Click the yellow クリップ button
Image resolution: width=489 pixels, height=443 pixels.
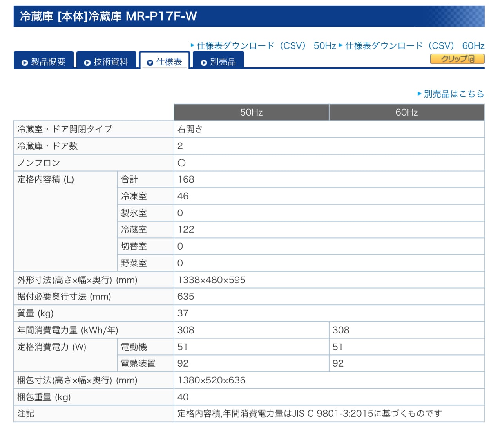tap(457, 59)
